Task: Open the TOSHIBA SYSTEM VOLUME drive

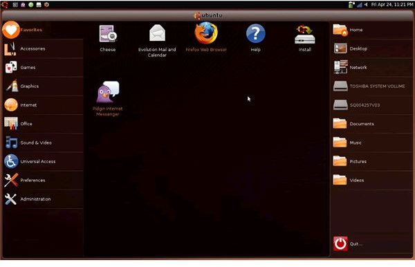Action: 372,86
